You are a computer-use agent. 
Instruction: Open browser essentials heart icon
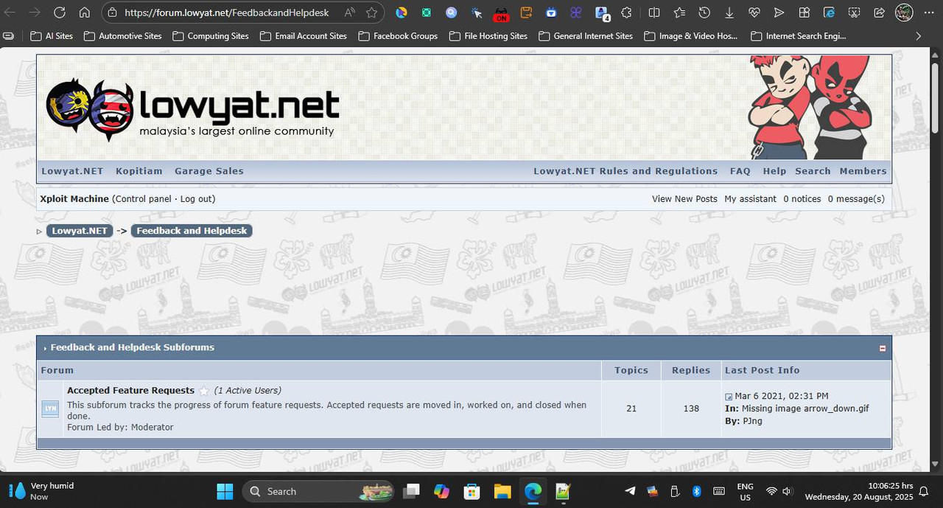coord(754,13)
